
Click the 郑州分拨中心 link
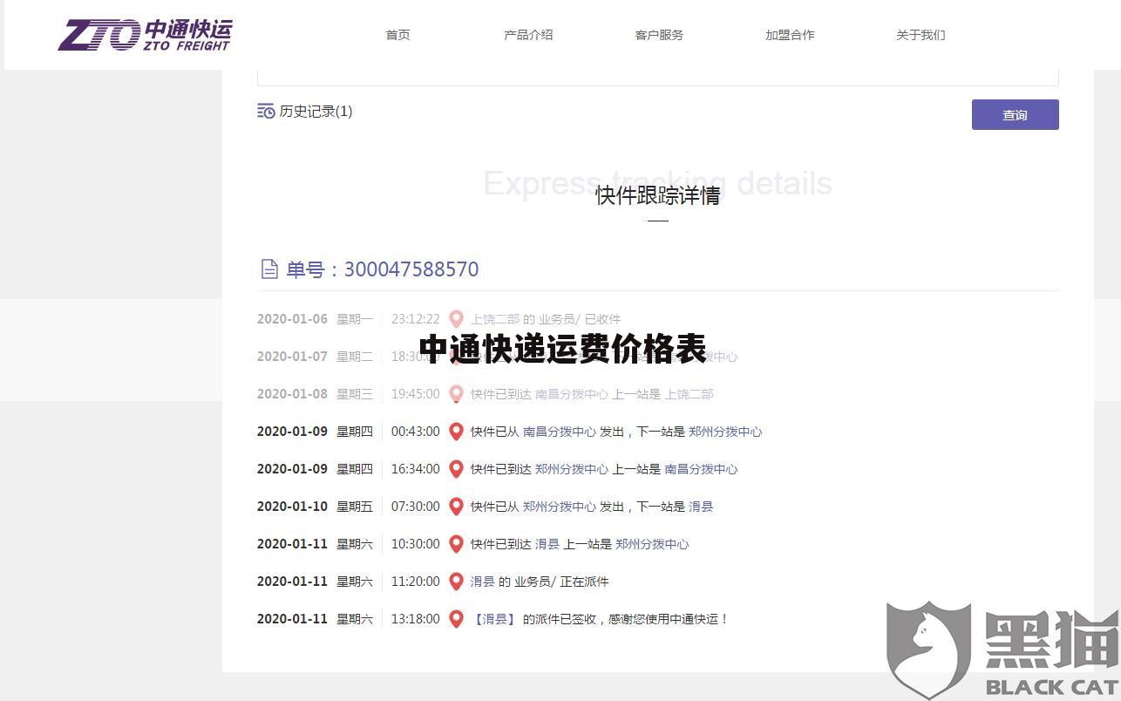[726, 432]
